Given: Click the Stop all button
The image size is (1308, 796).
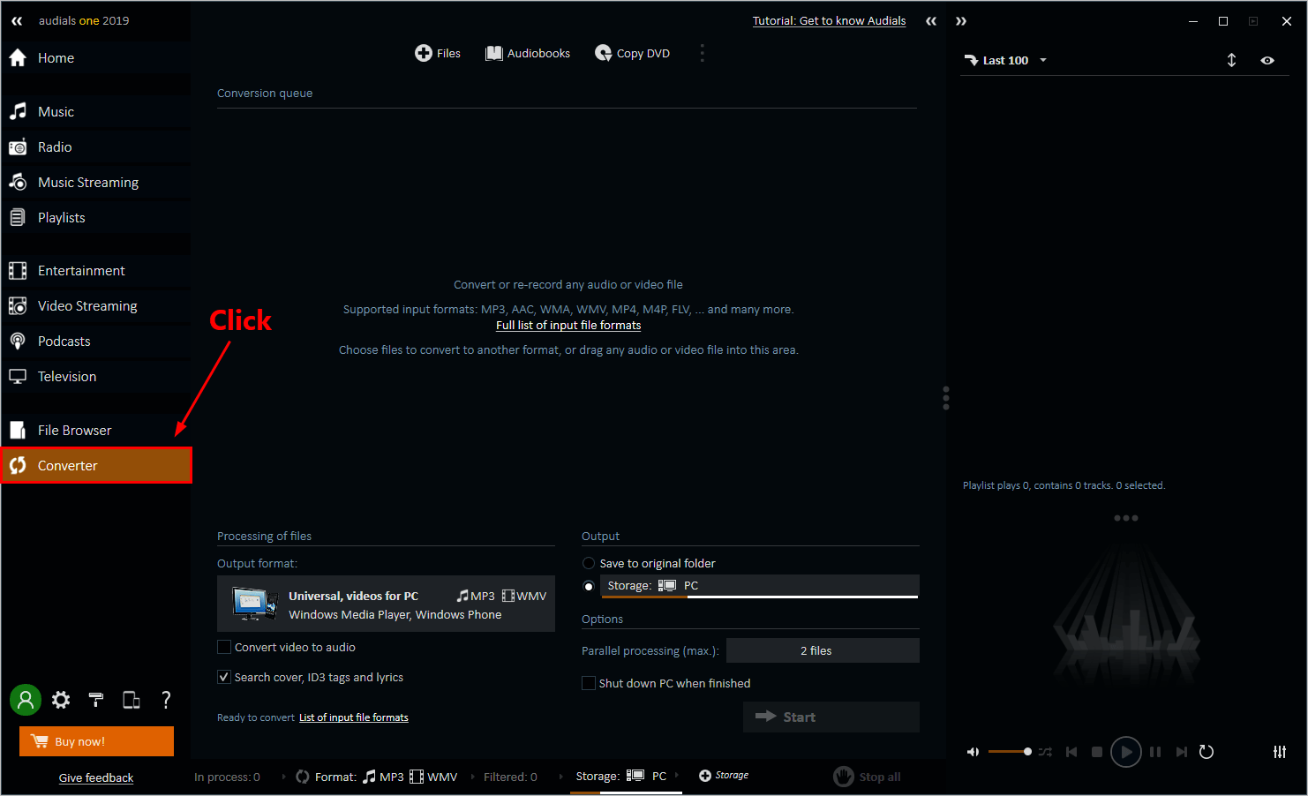Looking at the screenshot, I should point(868,777).
